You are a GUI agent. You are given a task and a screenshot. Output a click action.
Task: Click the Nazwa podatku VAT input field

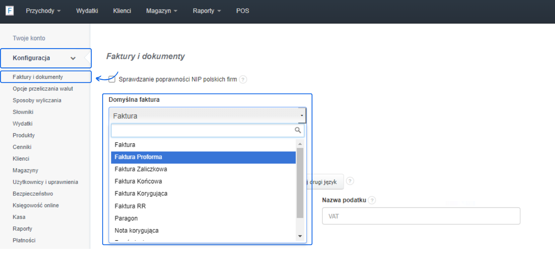[421, 216]
